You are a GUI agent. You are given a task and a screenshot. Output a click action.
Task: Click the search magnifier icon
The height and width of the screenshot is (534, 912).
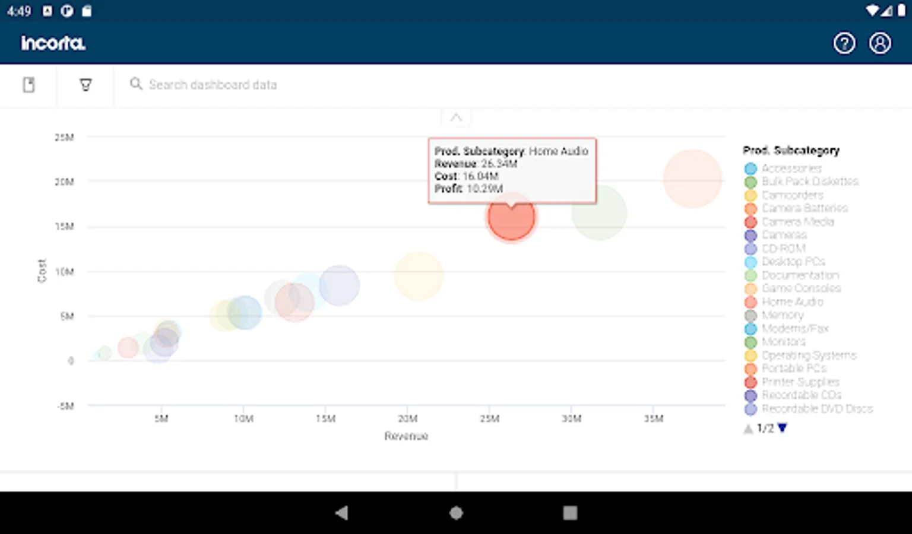[136, 84]
